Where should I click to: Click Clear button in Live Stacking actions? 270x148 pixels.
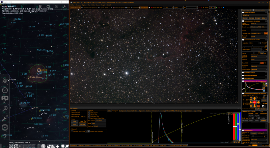coord(75,121)
